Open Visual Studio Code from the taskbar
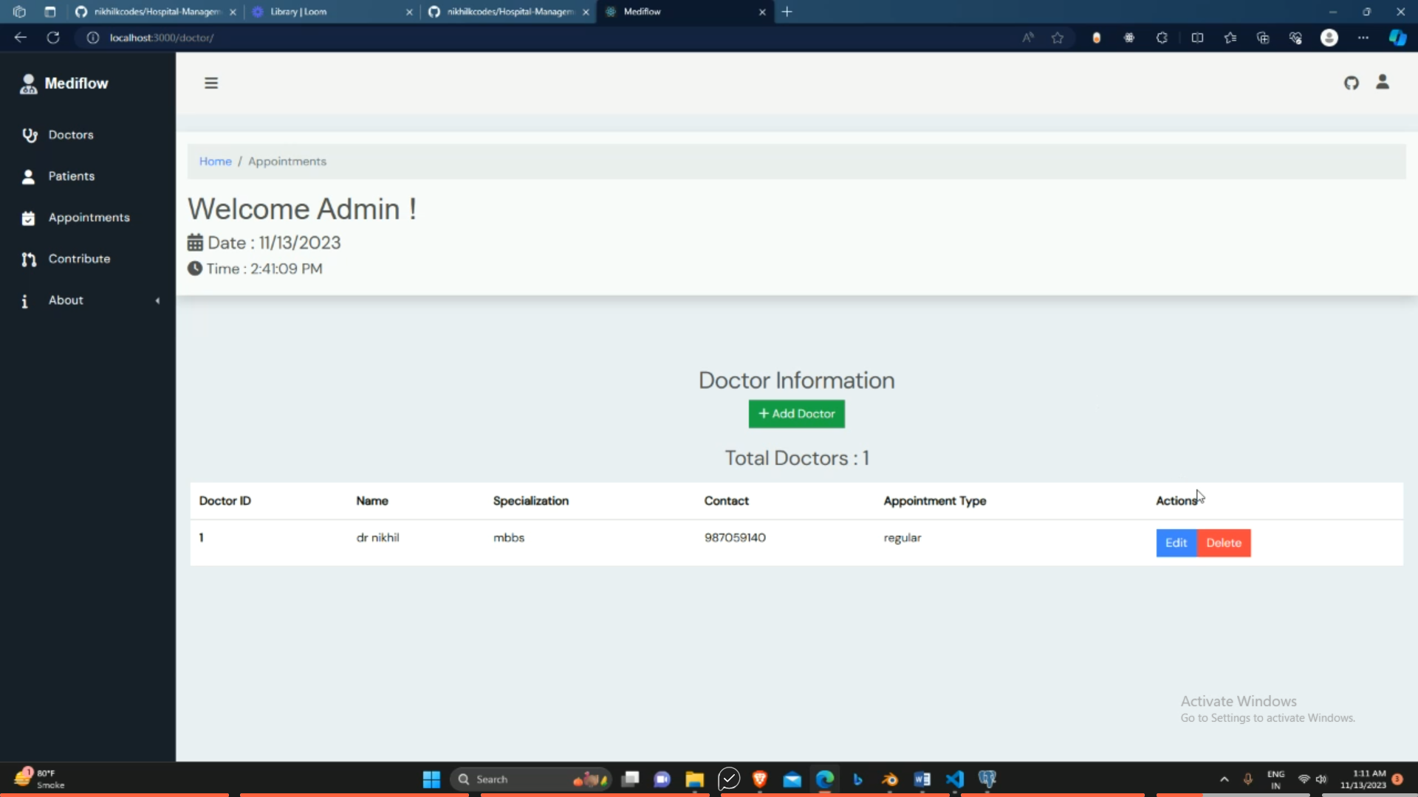This screenshot has width=1418, height=797. tap(955, 779)
